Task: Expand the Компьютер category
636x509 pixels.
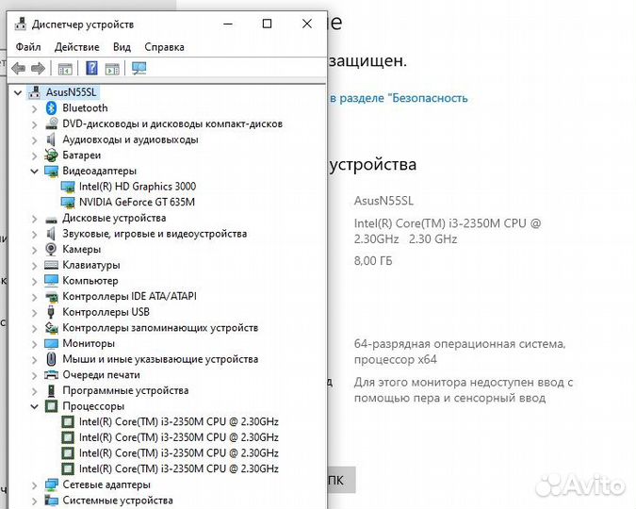Action: coord(35,281)
